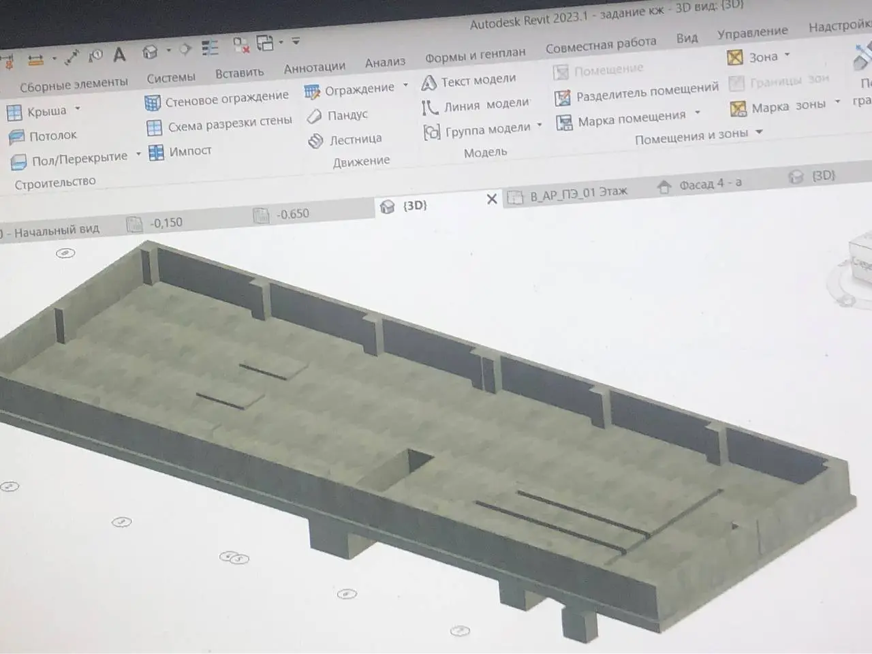Open the Помещения и зоны panel expander
This screenshot has width=872, height=654.
click(760, 131)
